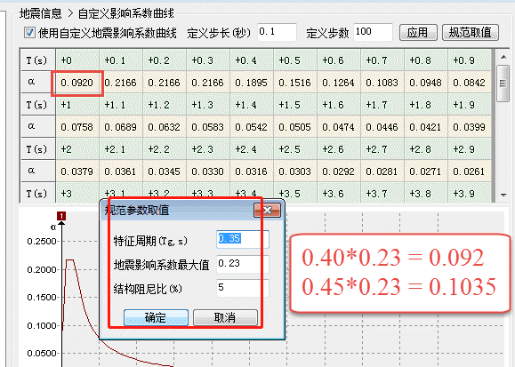
Task: Click the 地震影响系数最大值 input field
Action: click(243, 264)
